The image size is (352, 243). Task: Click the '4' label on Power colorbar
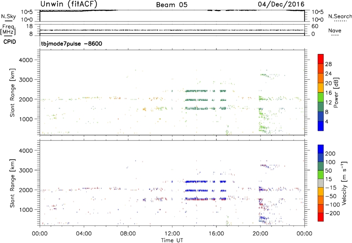[326, 122]
